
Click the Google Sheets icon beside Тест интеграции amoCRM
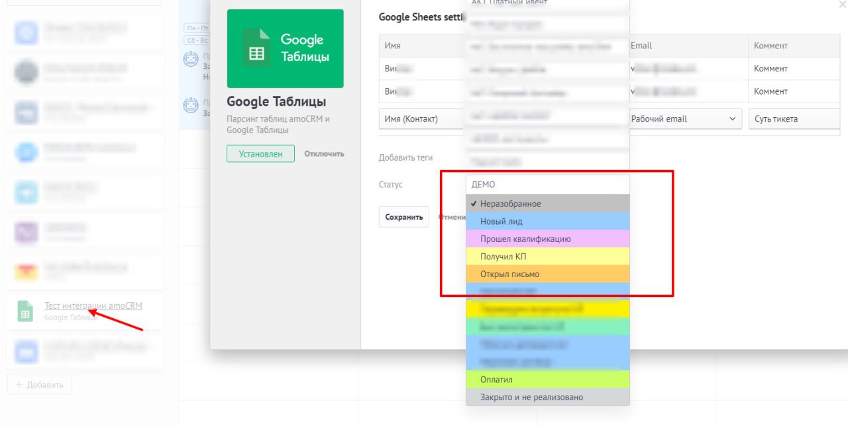(25, 311)
